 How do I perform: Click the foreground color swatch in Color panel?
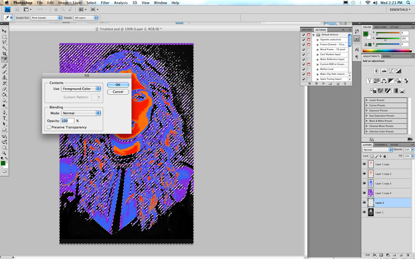(366, 34)
